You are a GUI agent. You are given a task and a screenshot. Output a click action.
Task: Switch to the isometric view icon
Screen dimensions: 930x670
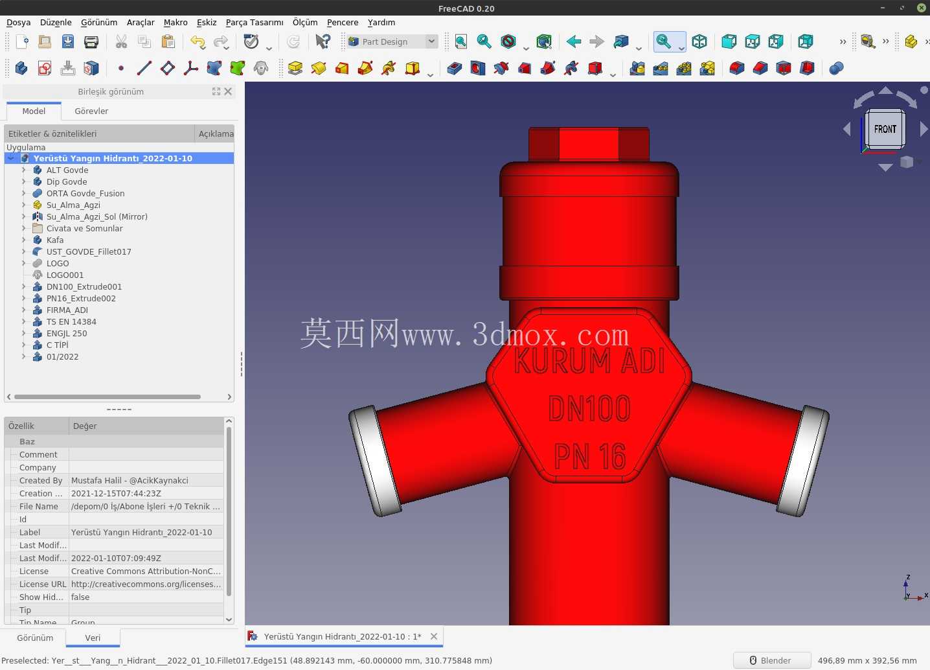(x=699, y=42)
